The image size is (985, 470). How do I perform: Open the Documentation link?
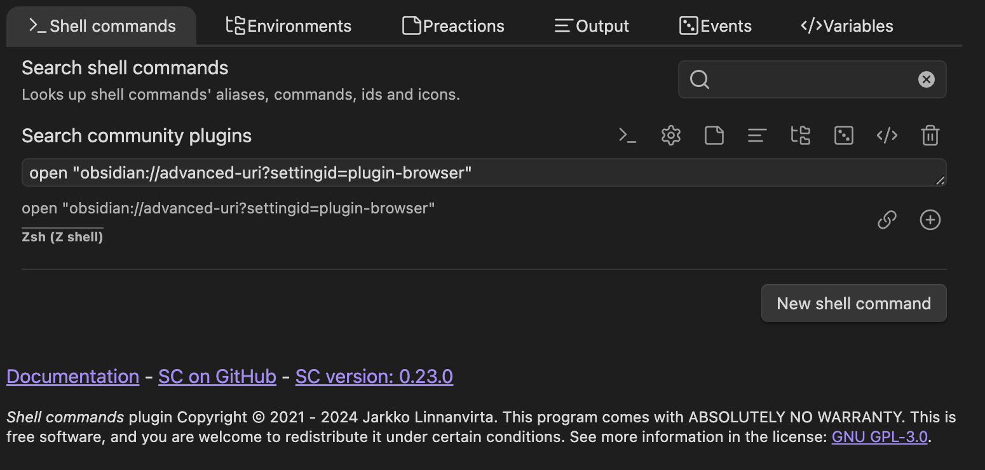72,377
